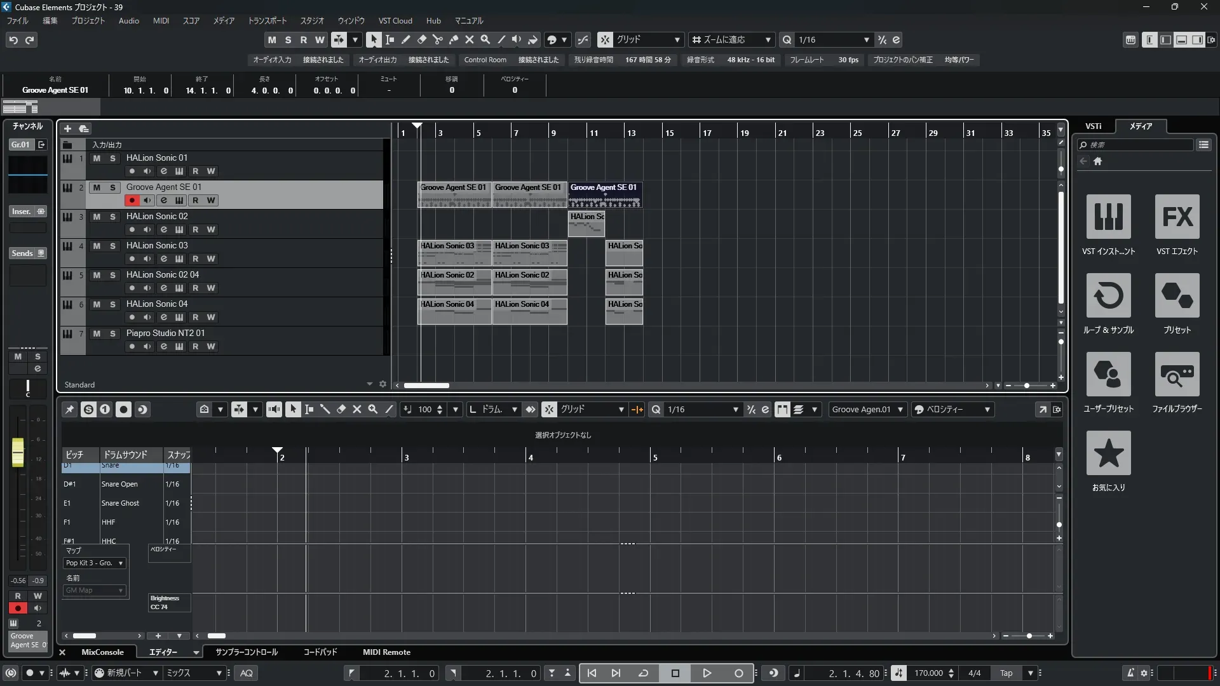Open the MIDI menu
The width and height of the screenshot is (1220, 686).
pos(161,21)
